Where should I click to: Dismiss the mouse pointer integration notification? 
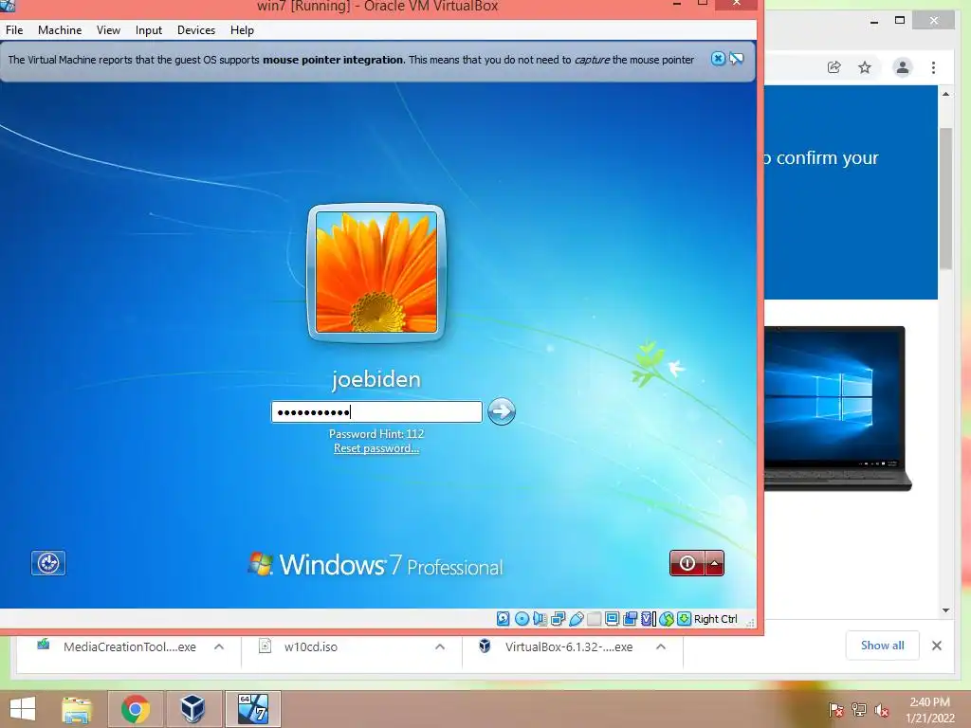pyautogui.click(x=718, y=59)
